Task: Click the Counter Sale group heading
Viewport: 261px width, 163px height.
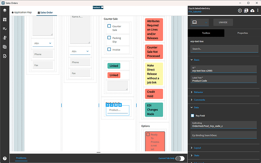Action: pyautogui.click(x=111, y=19)
